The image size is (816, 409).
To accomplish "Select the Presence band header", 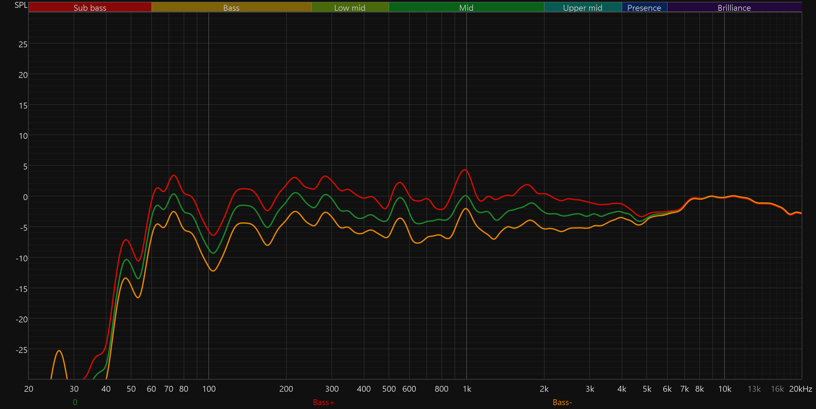I will point(644,7).
